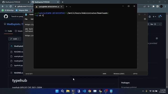Screen dimensions: 168x94
Task: Open Notepad settings gear
Action: [145, 19]
